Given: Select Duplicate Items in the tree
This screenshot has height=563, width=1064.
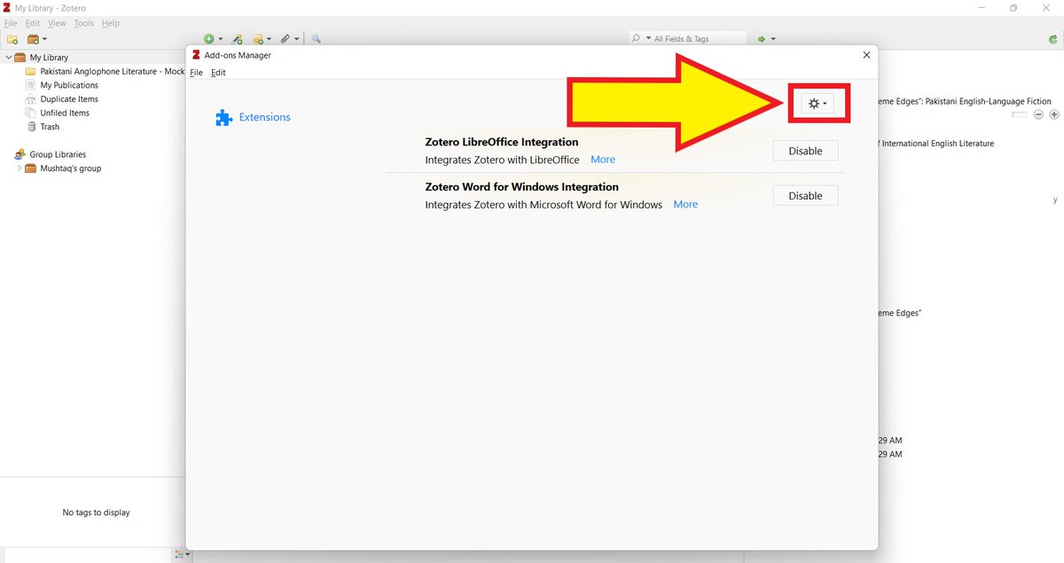Looking at the screenshot, I should pyautogui.click(x=69, y=99).
